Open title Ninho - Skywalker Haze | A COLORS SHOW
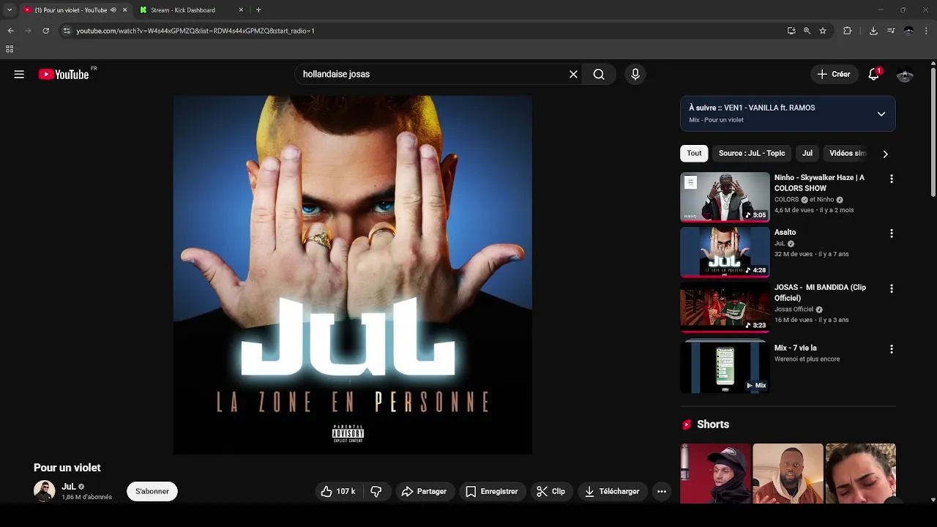Screen dimensions: 937x527 point(819,183)
